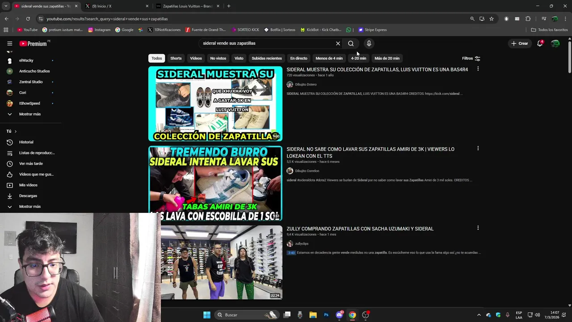Open SIDERAL MUESTRA SU COLECCIÓN title link
The image size is (572, 322).
click(x=377, y=70)
